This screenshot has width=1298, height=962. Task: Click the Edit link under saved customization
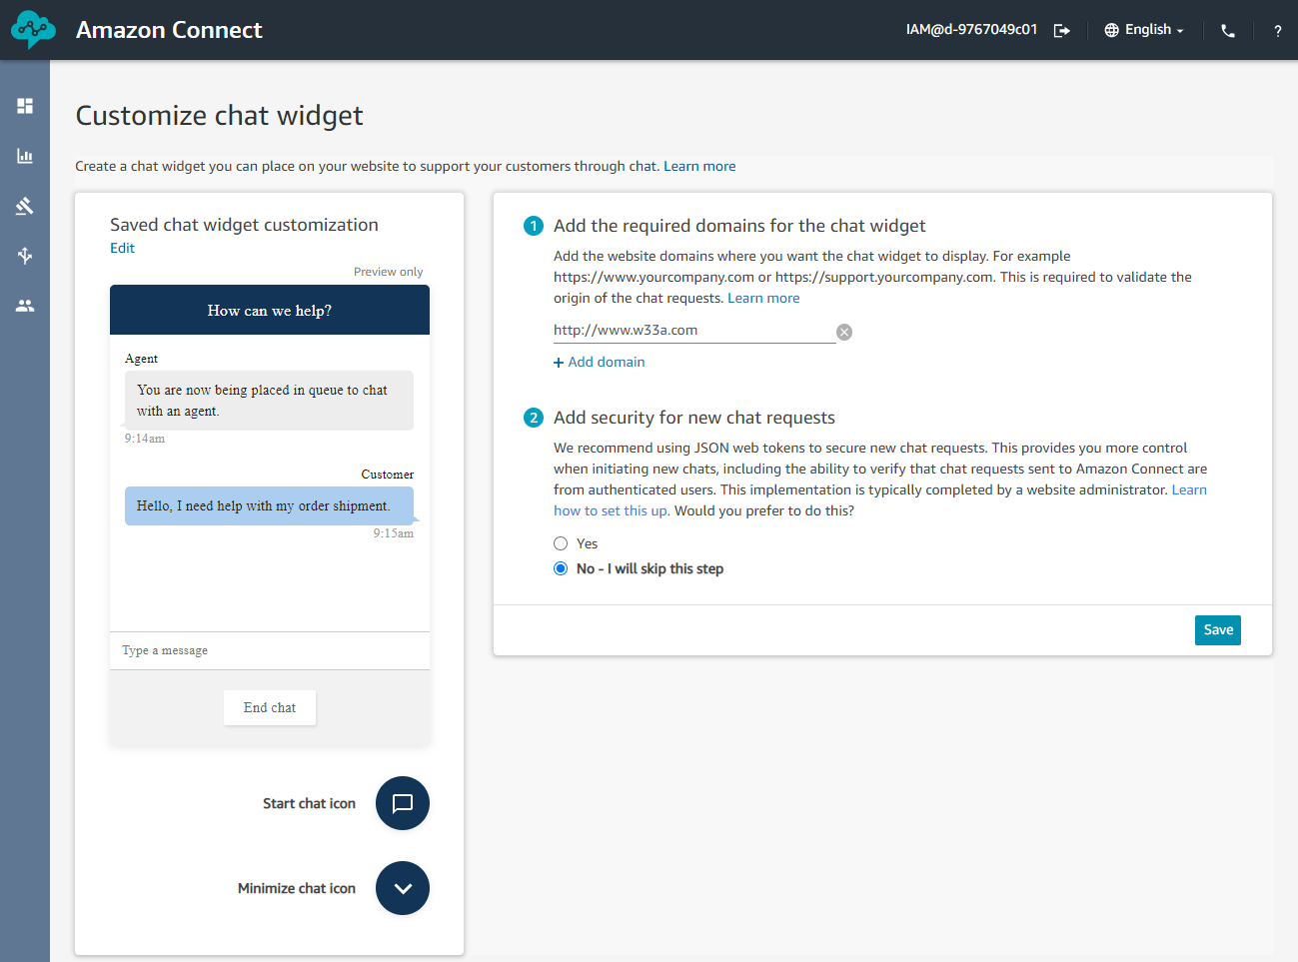pyautogui.click(x=122, y=248)
